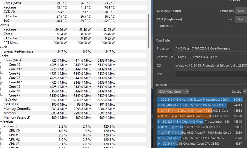This screenshot has width=247, height=148.
Task: Select ranking entry scoring 18720
Action: click(x=200, y=116)
